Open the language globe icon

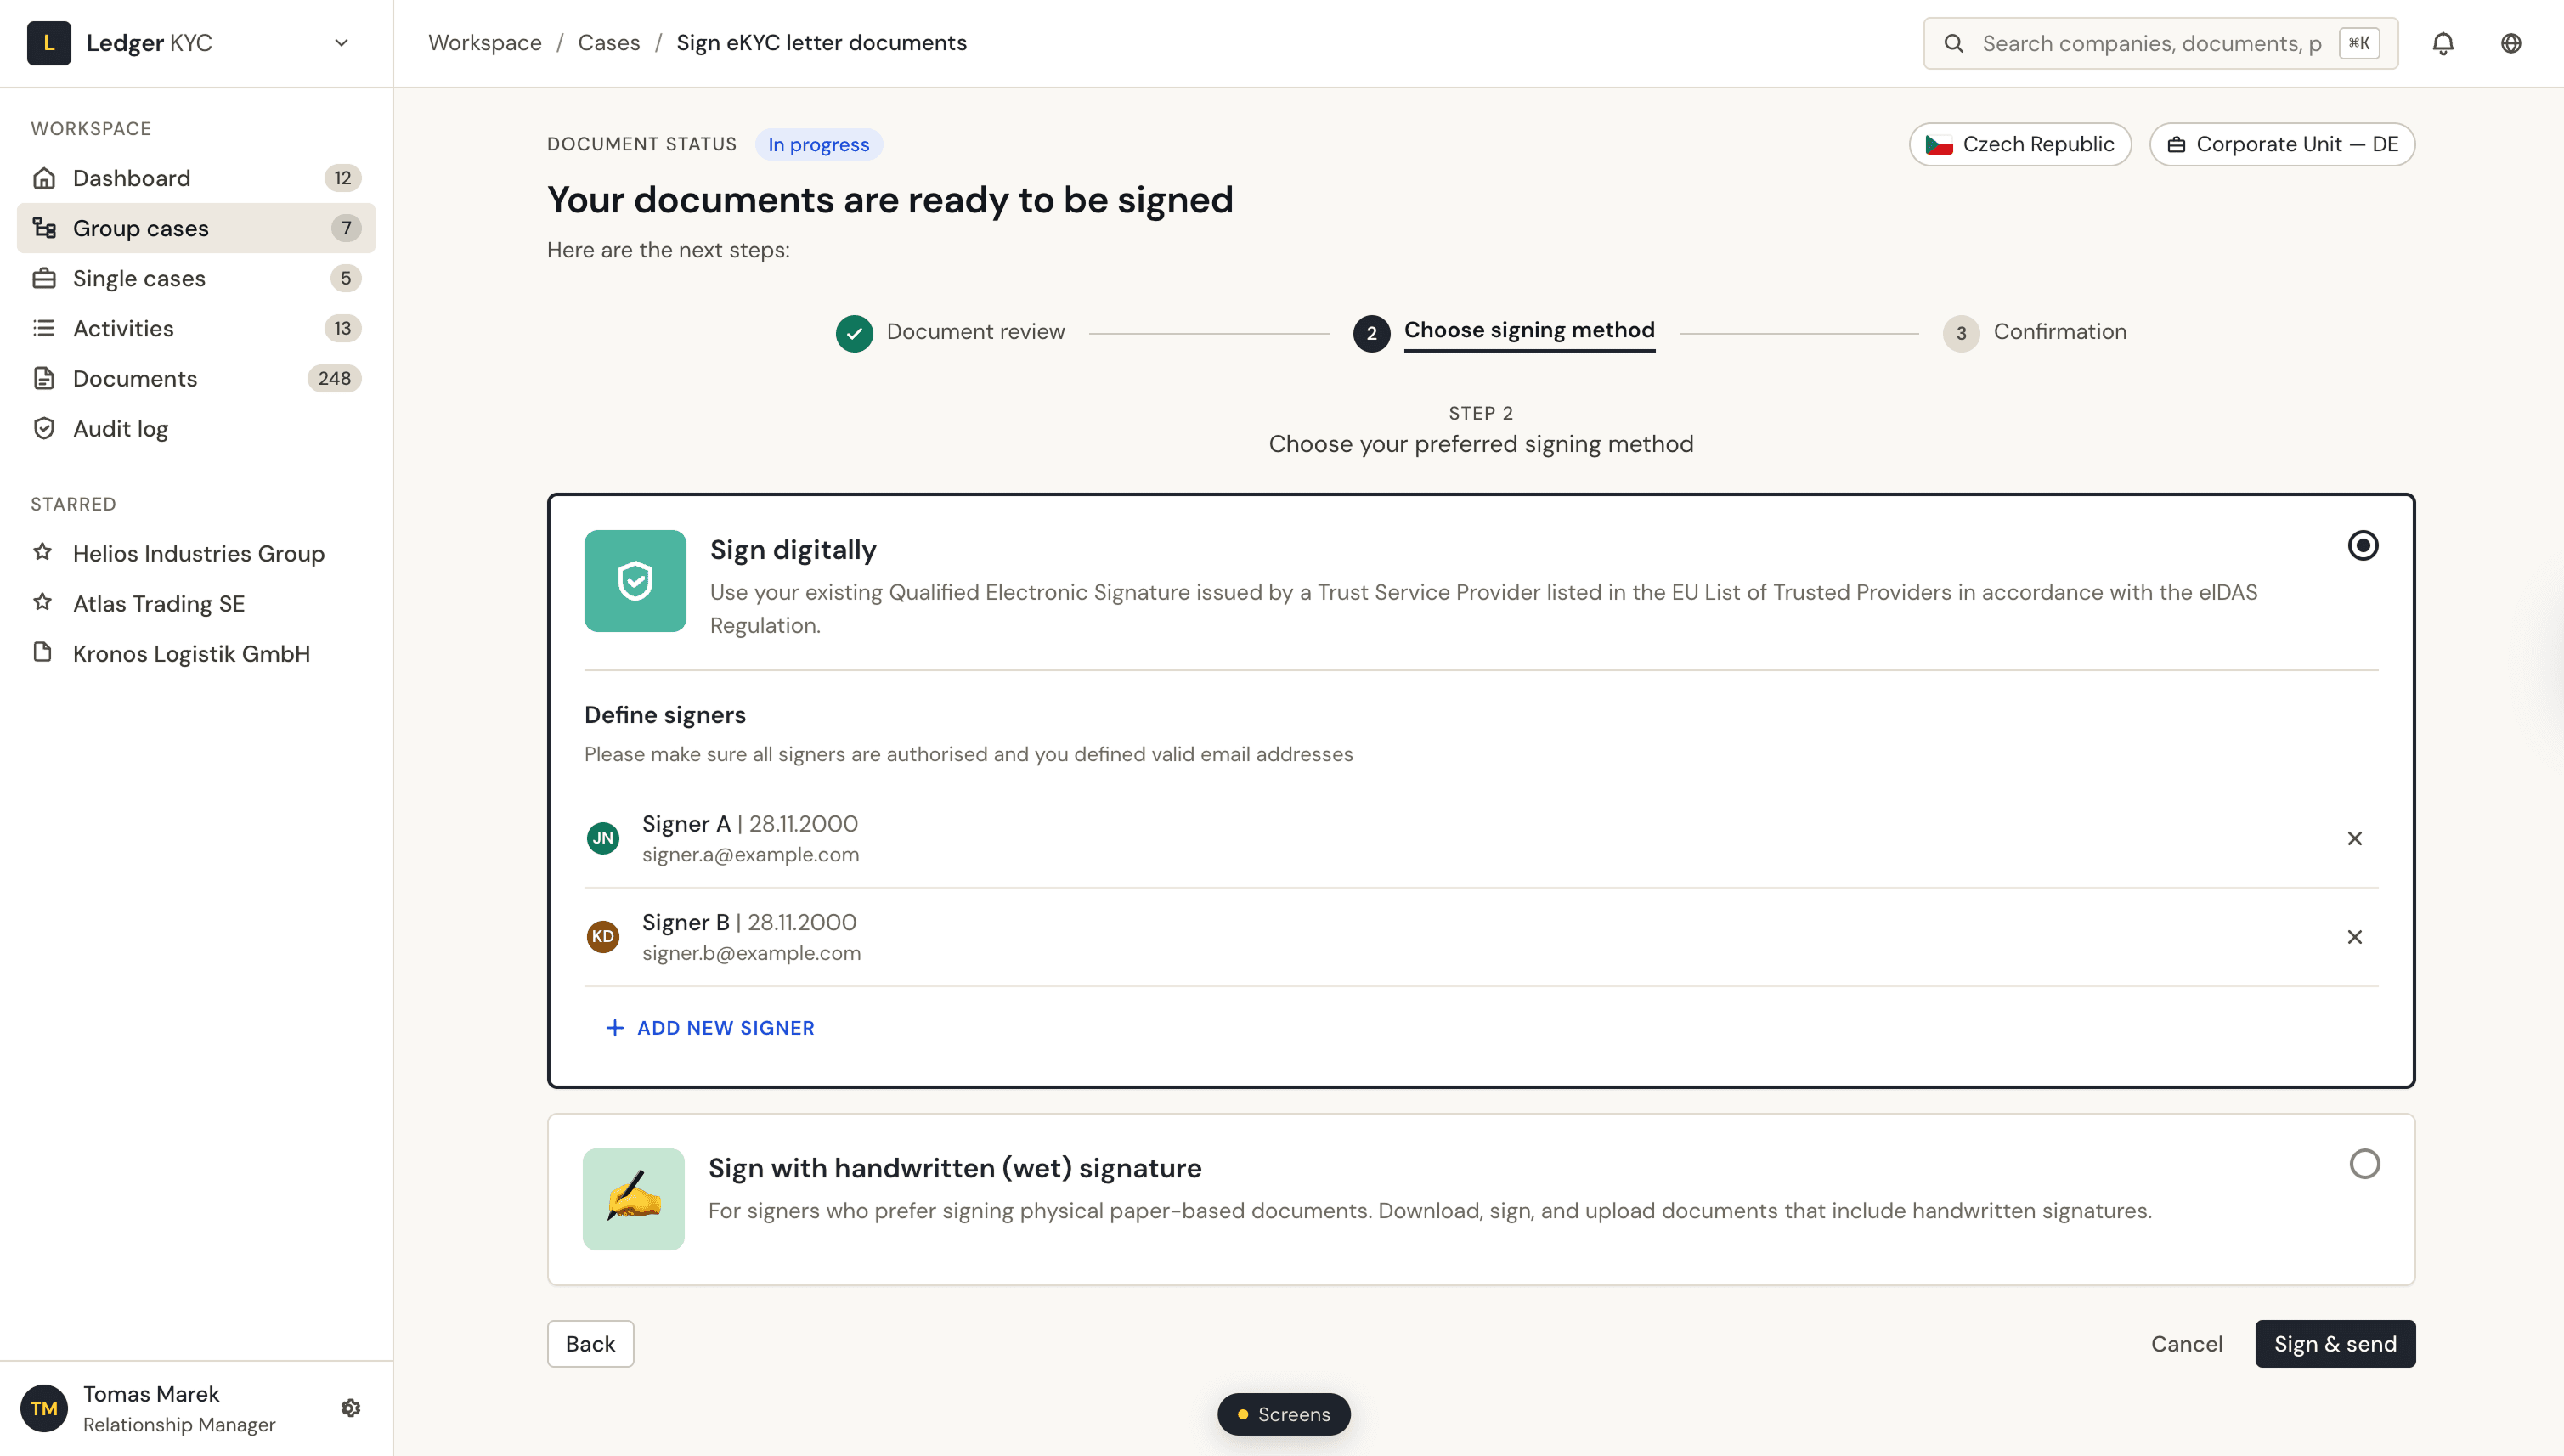[2510, 43]
